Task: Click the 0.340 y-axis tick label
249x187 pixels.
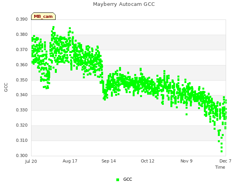Action: [22, 95]
